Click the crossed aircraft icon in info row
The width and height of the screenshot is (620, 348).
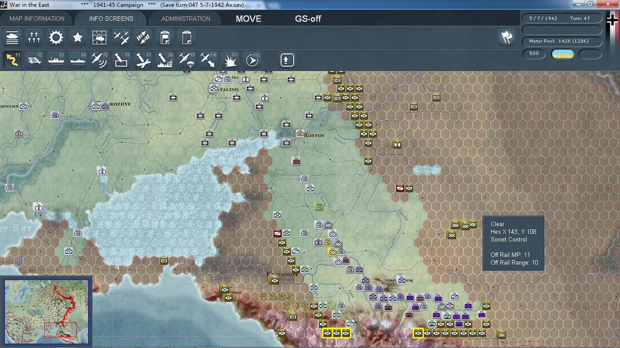tap(143, 37)
